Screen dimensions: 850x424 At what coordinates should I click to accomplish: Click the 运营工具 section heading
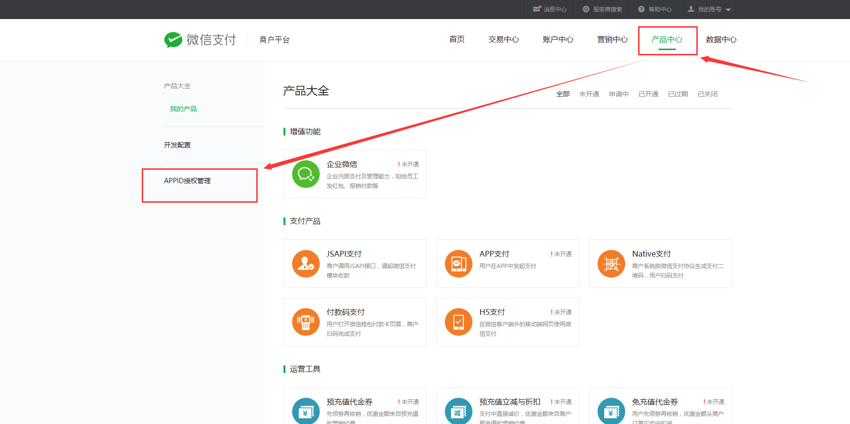305,369
